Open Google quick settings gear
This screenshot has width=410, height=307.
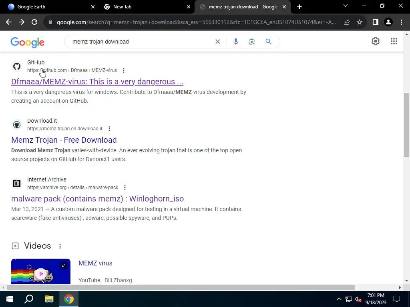376,41
